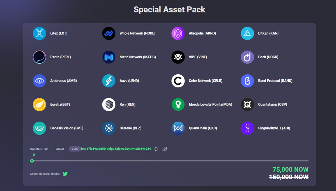This screenshot has width=336, height=191.
Task: Click the Litex (LXT) logo icon
Action: (39, 33)
